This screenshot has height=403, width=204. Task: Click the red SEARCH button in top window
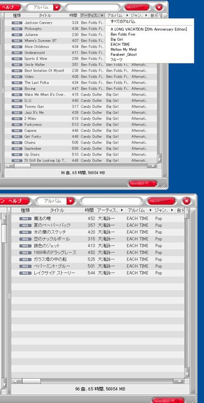(x=137, y=7)
